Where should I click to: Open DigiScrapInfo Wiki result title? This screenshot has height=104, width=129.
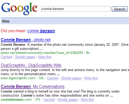pyautogui.click(x=31, y=65)
